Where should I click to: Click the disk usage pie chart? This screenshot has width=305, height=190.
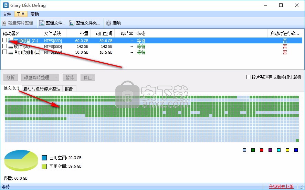pyautogui.click(x=21, y=160)
